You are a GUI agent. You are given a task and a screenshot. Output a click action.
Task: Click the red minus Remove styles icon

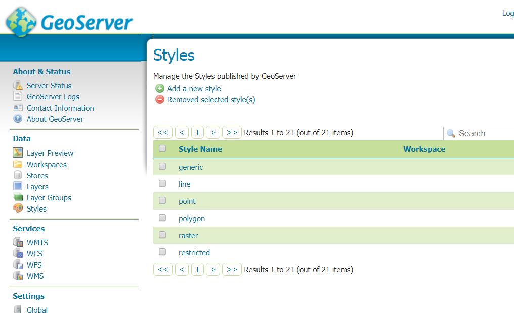pyautogui.click(x=160, y=99)
